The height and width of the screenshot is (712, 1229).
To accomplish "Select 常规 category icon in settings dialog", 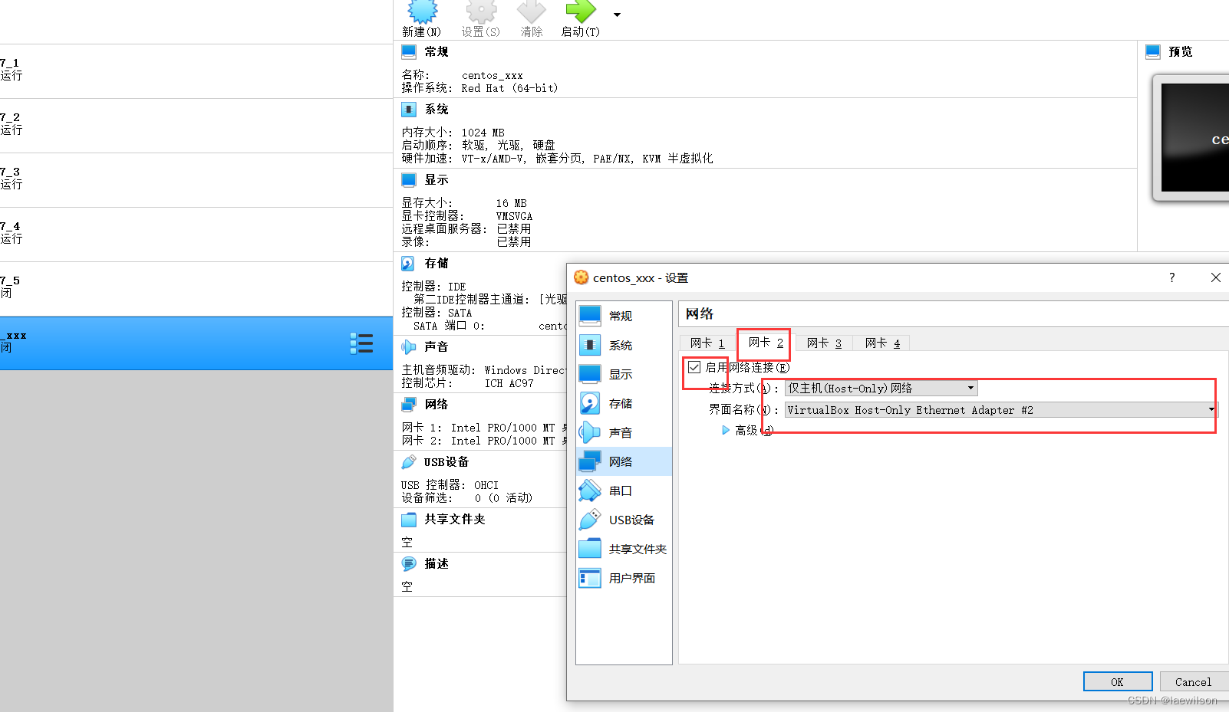I will [x=590, y=316].
